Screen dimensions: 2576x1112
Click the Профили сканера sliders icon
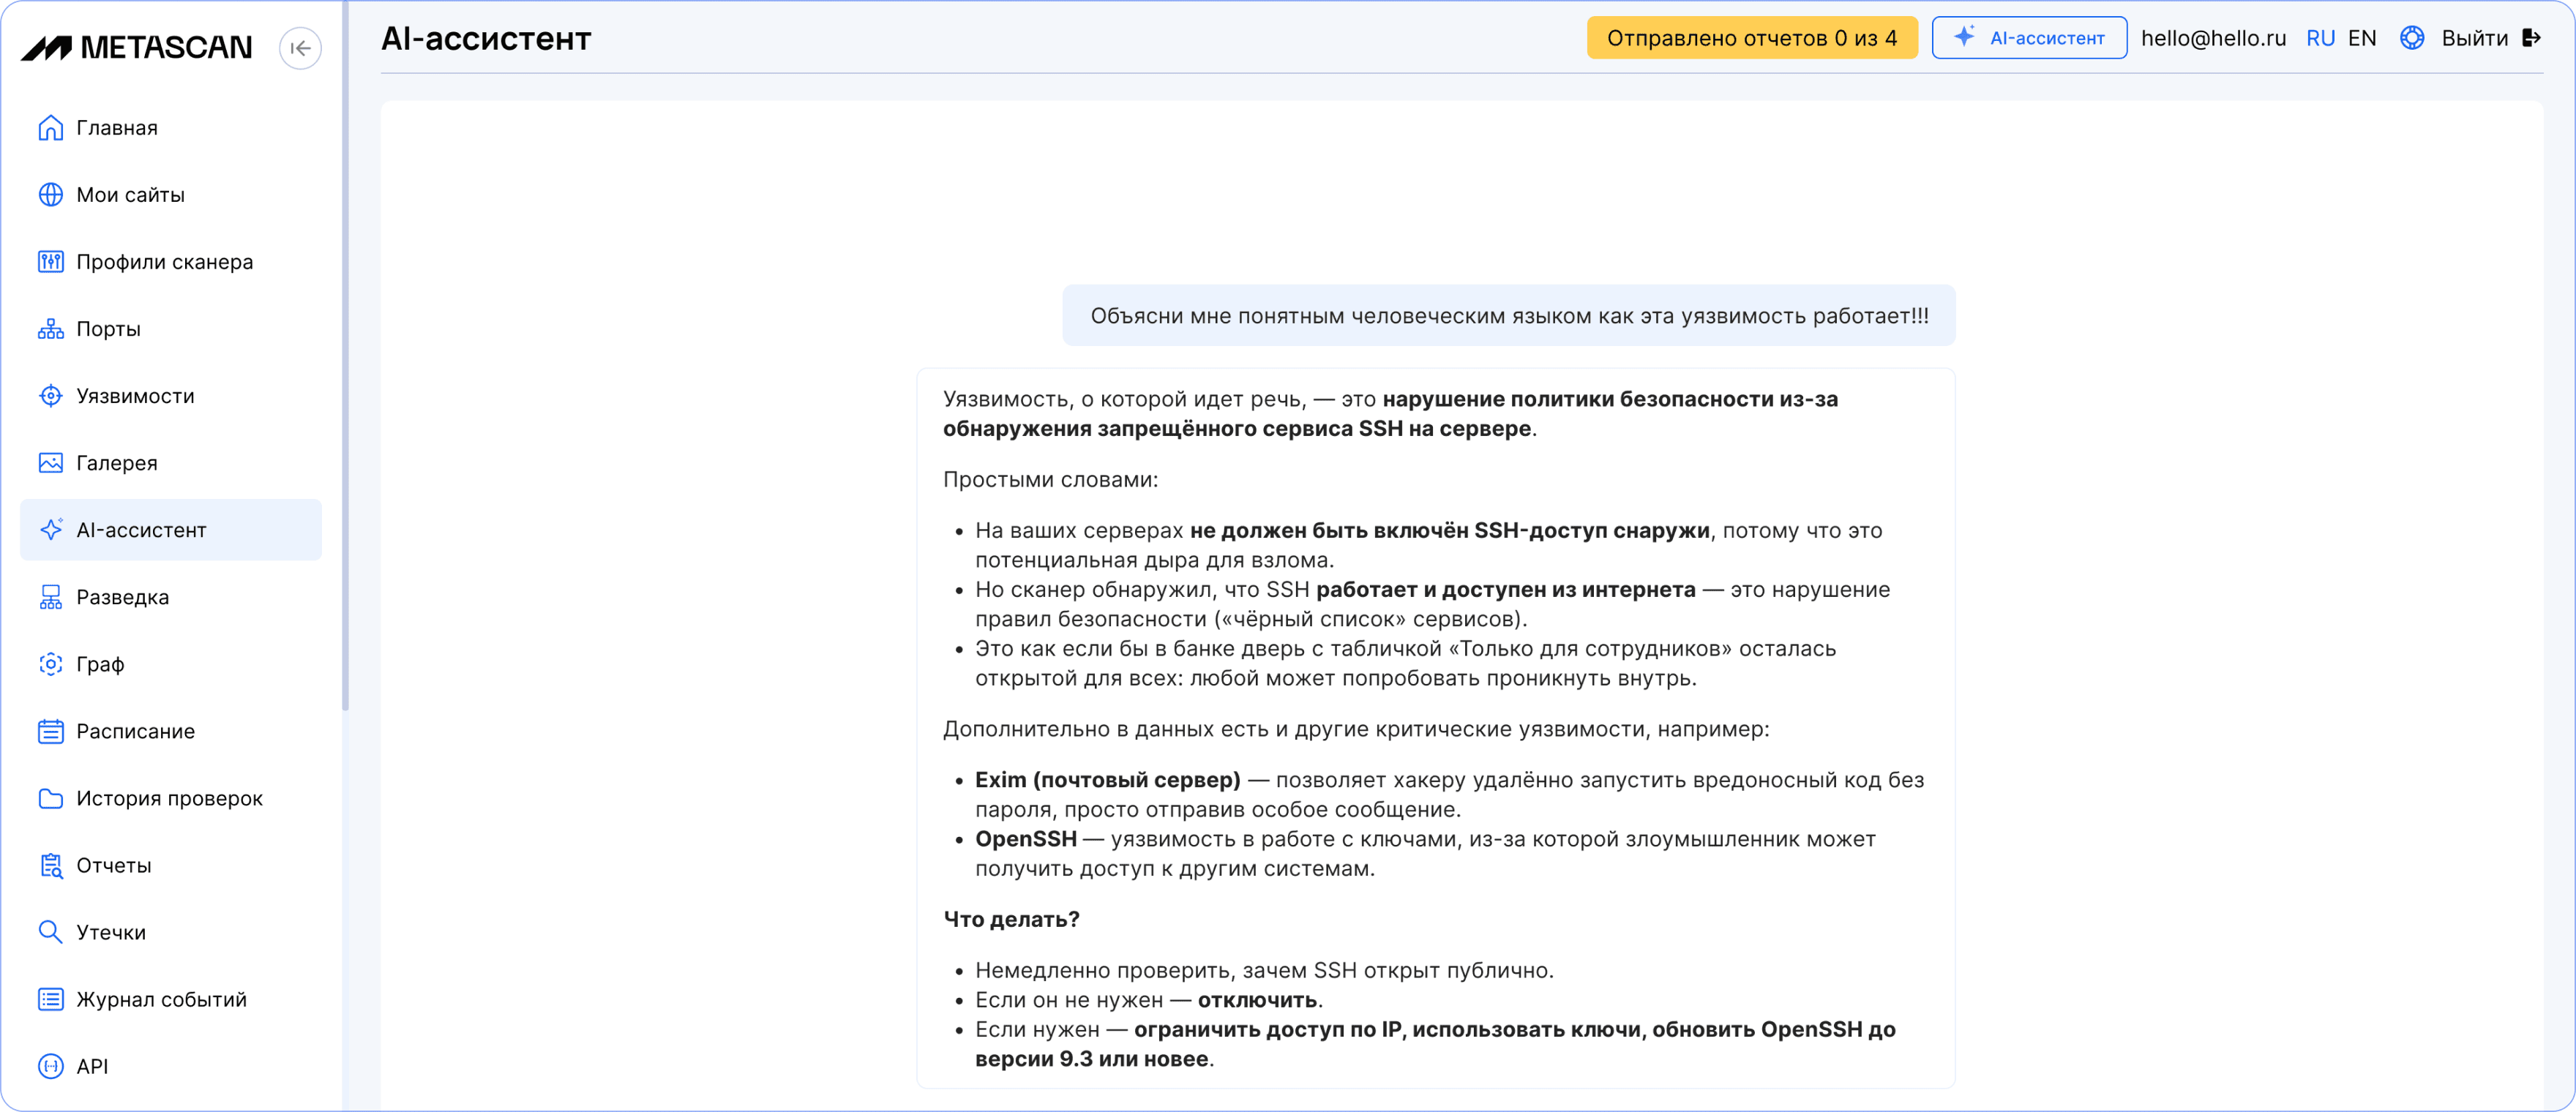[50, 262]
